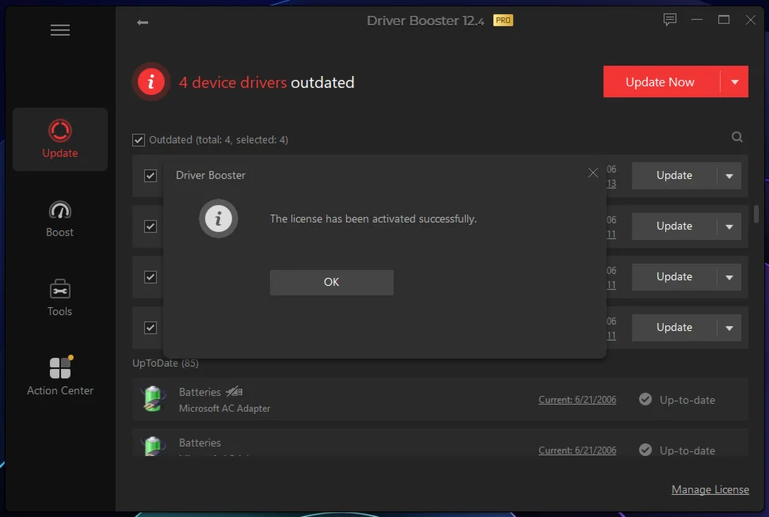The width and height of the screenshot is (769, 517).
Task: Toggle the Outdated select-all checkbox
Action: (139, 140)
